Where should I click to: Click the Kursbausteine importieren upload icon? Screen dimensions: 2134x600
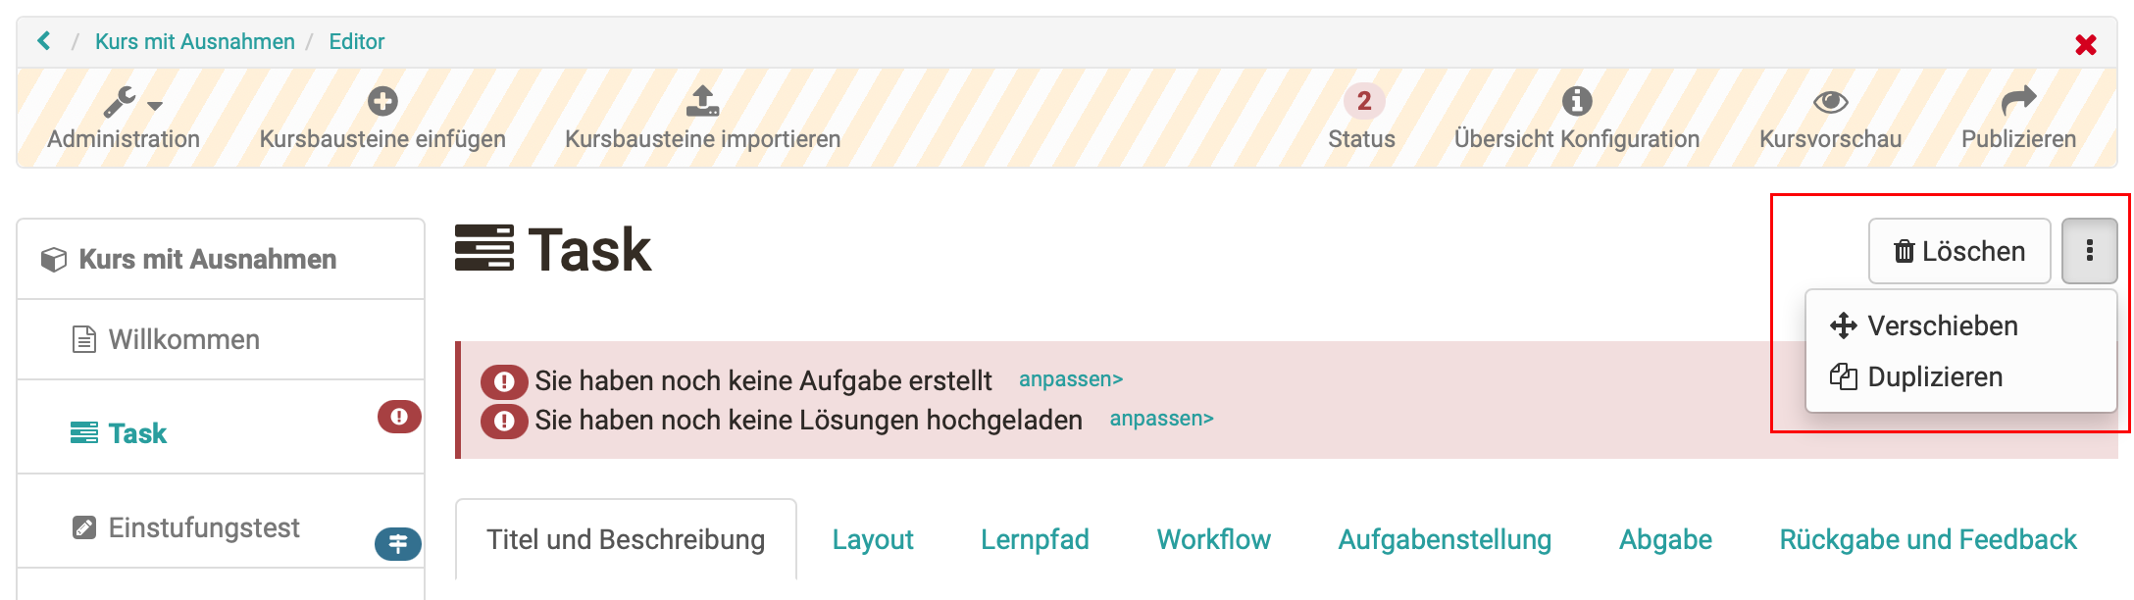click(x=702, y=101)
